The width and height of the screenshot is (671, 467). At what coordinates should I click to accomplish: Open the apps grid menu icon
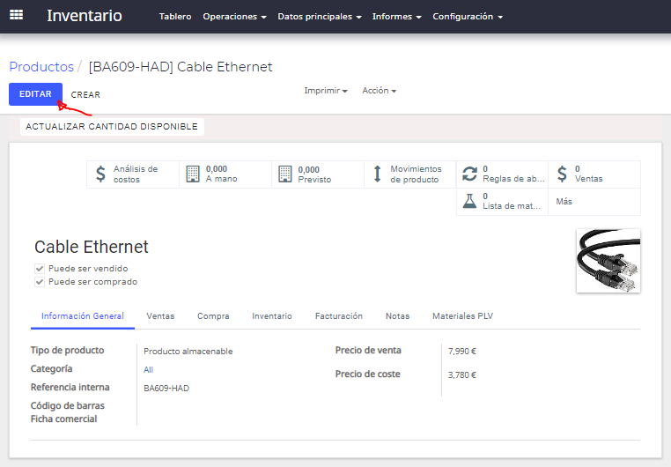pos(16,15)
